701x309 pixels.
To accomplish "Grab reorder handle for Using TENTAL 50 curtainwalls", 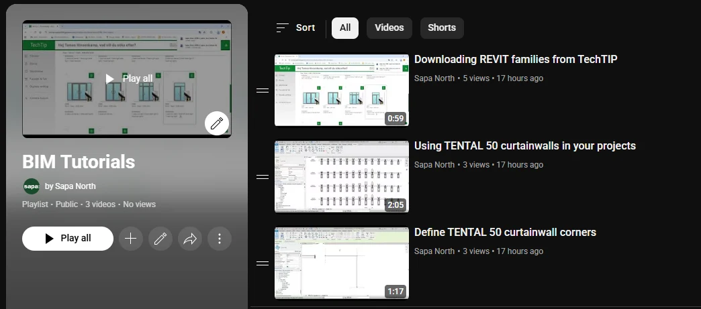I will click(x=263, y=177).
